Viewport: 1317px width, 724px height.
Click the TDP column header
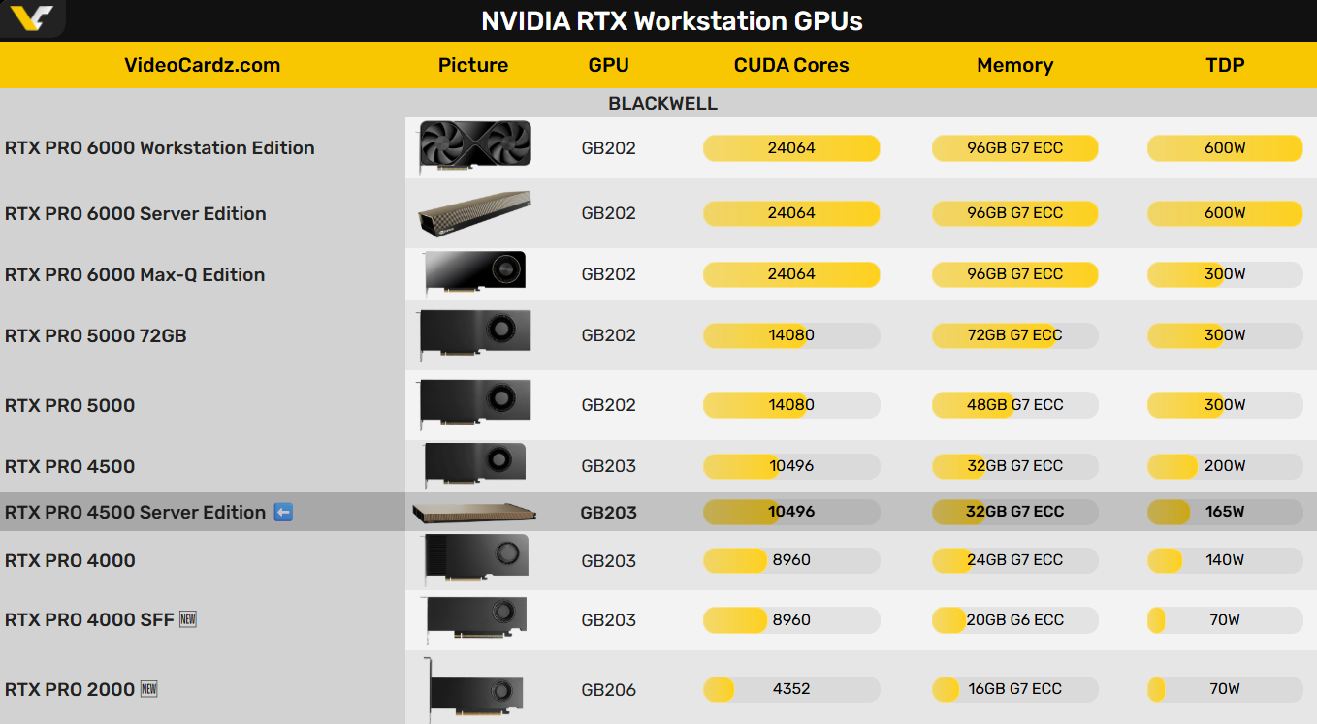point(1224,65)
